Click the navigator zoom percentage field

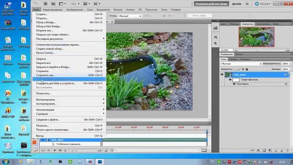226,50
